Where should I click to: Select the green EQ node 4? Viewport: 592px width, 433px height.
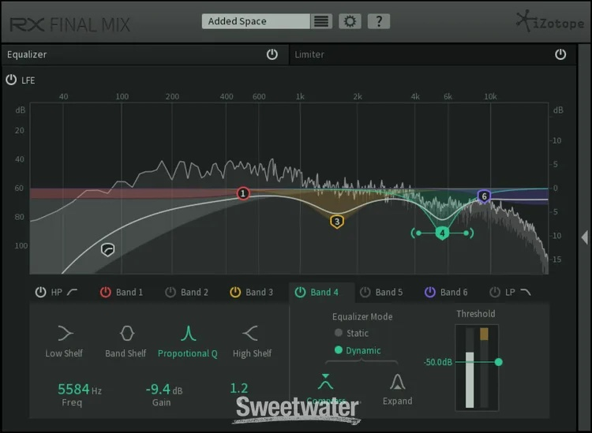[x=442, y=233]
